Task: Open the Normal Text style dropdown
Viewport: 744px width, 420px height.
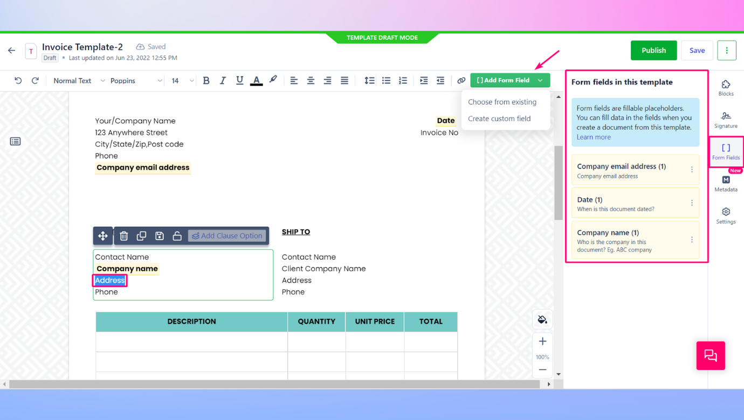Action: tap(79, 81)
